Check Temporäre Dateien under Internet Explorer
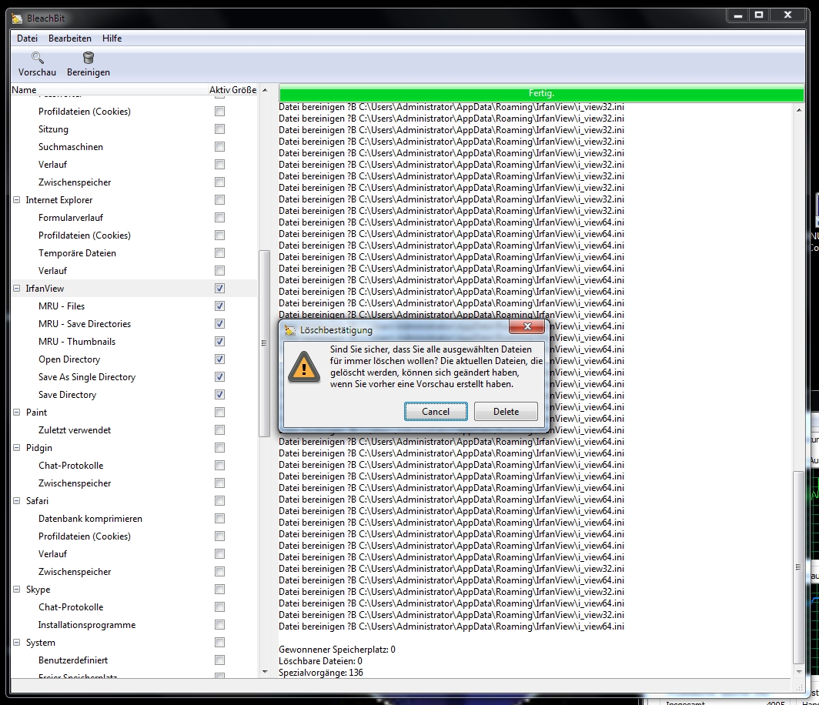819x705 pixels. (x=219, y=252)
